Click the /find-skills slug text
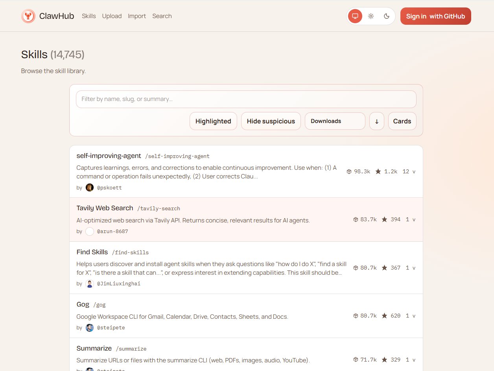The image size is (494, 371). click(x=130, y=253)
